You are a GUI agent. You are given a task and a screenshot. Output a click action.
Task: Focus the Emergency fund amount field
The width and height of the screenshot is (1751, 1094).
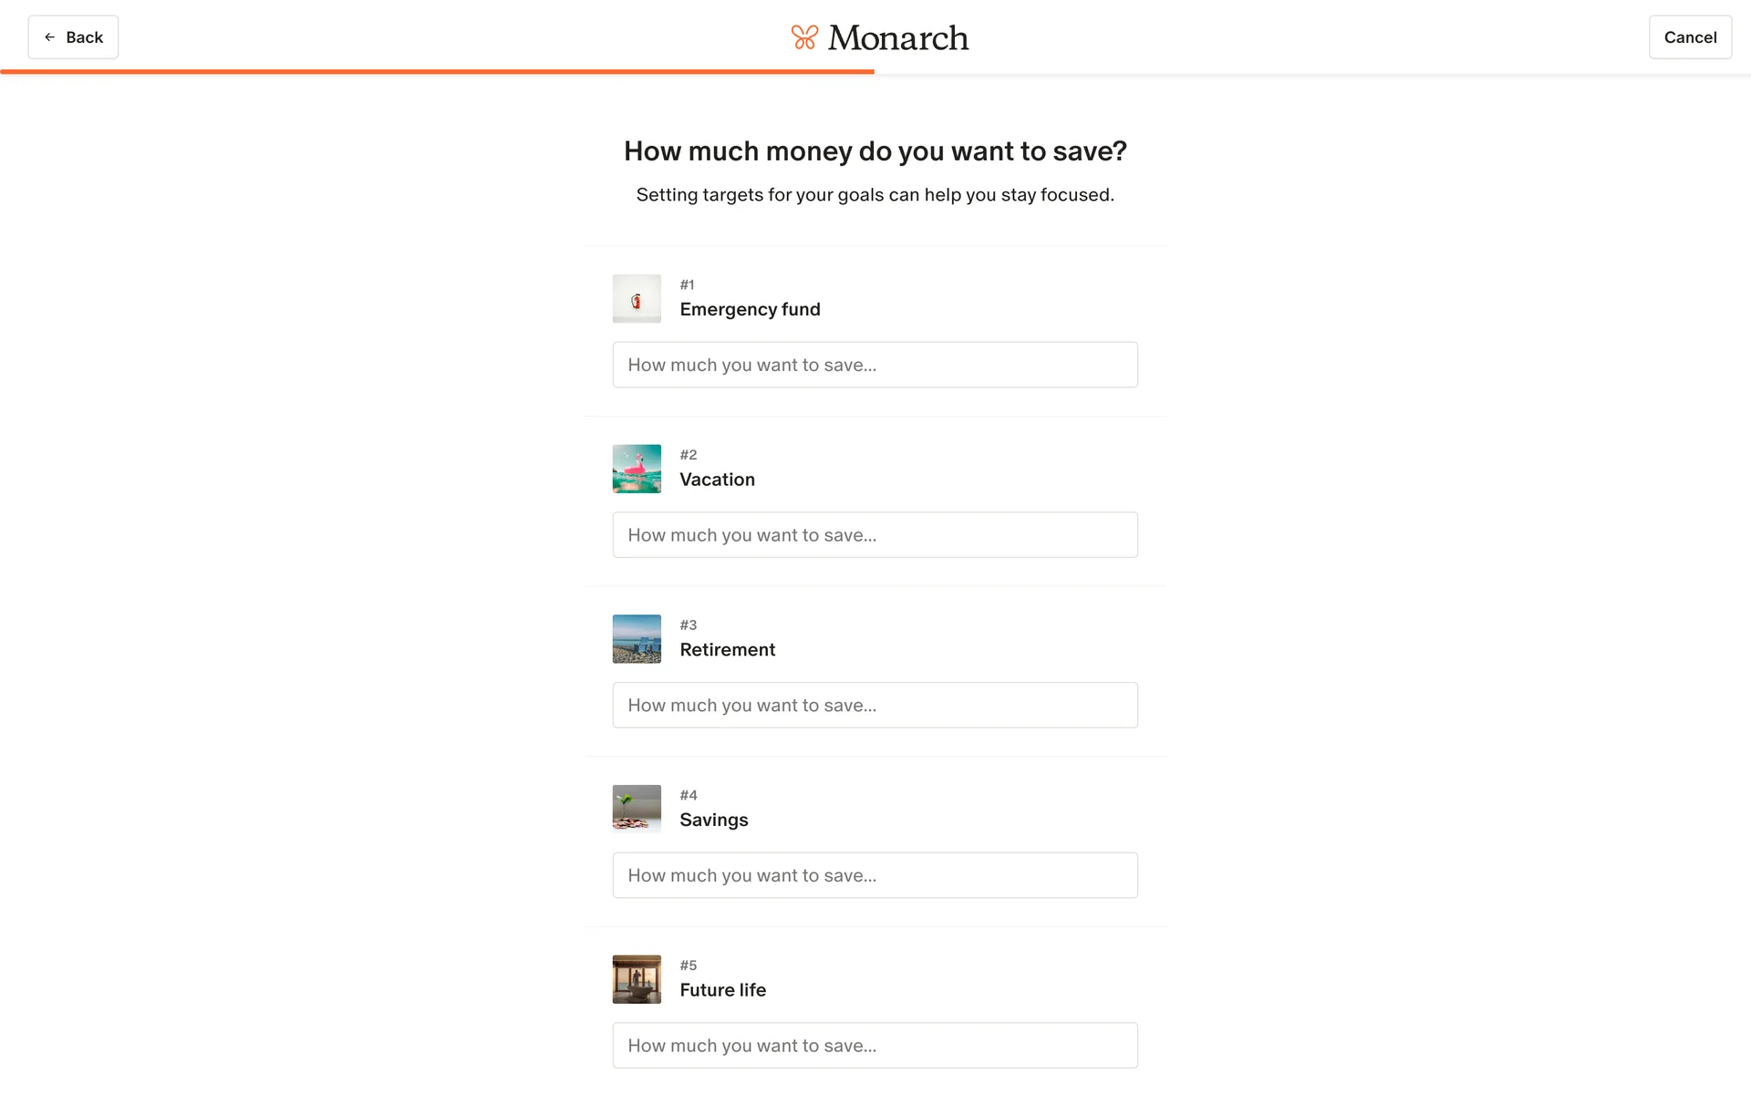pos(875,365)
